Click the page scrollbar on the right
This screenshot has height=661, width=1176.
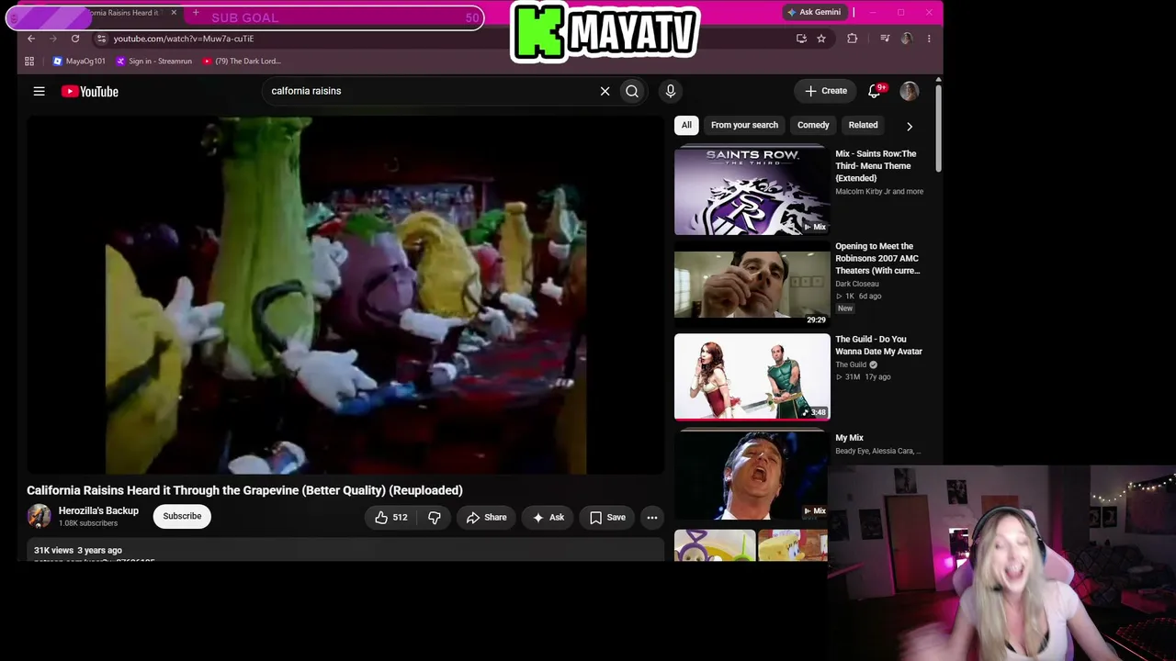click(938, 129)
